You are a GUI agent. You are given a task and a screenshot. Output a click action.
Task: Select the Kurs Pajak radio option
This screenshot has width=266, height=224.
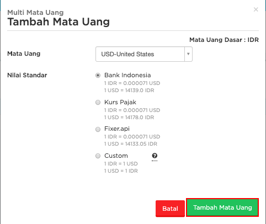coord(98,102)
